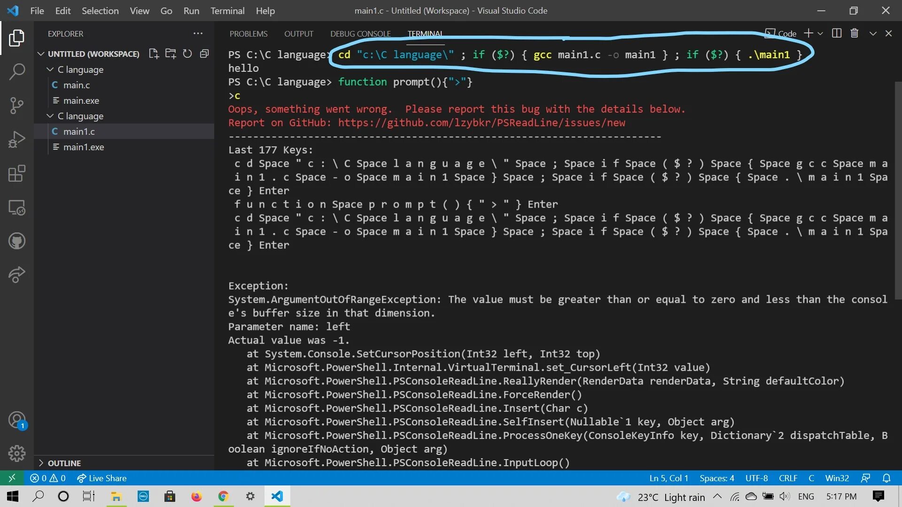This screenshot has height=507, width=902.
Task: Click the VS Code logo in title bar
Action: (13, 10)
